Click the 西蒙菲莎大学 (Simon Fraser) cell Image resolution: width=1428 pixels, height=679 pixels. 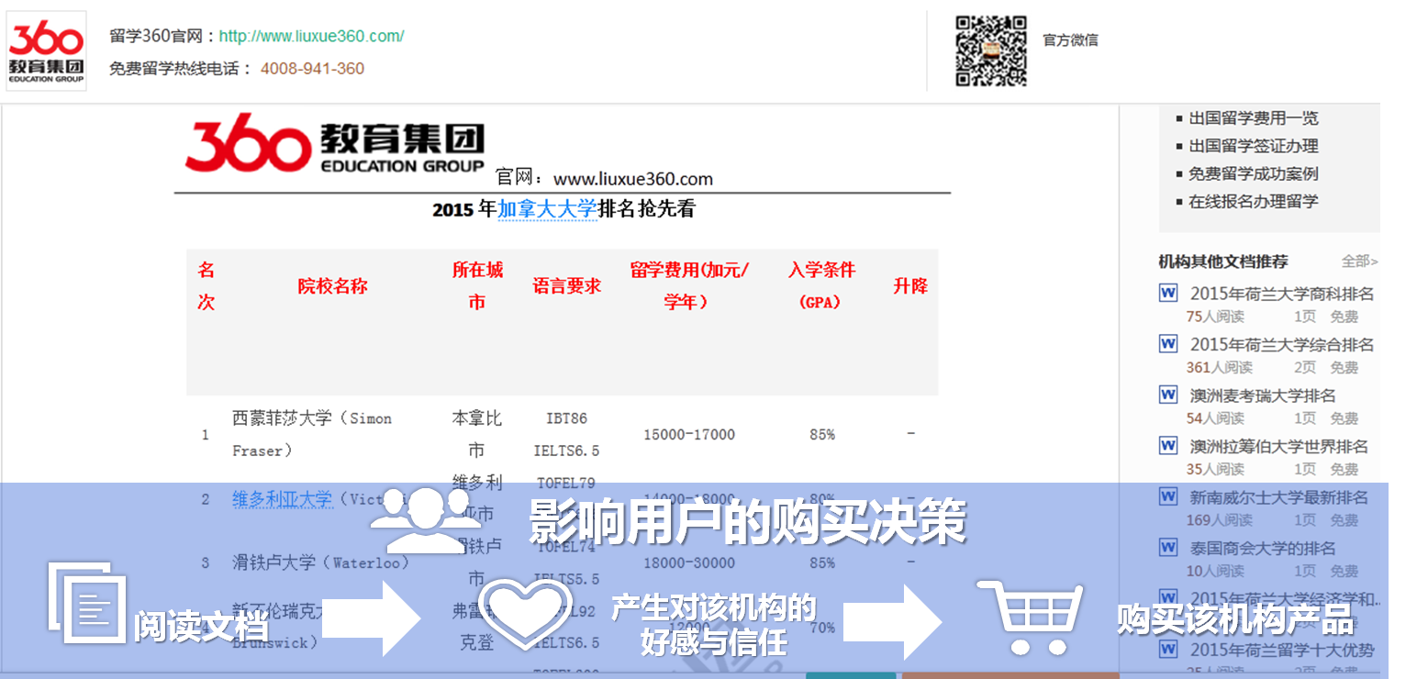point(312,434)
